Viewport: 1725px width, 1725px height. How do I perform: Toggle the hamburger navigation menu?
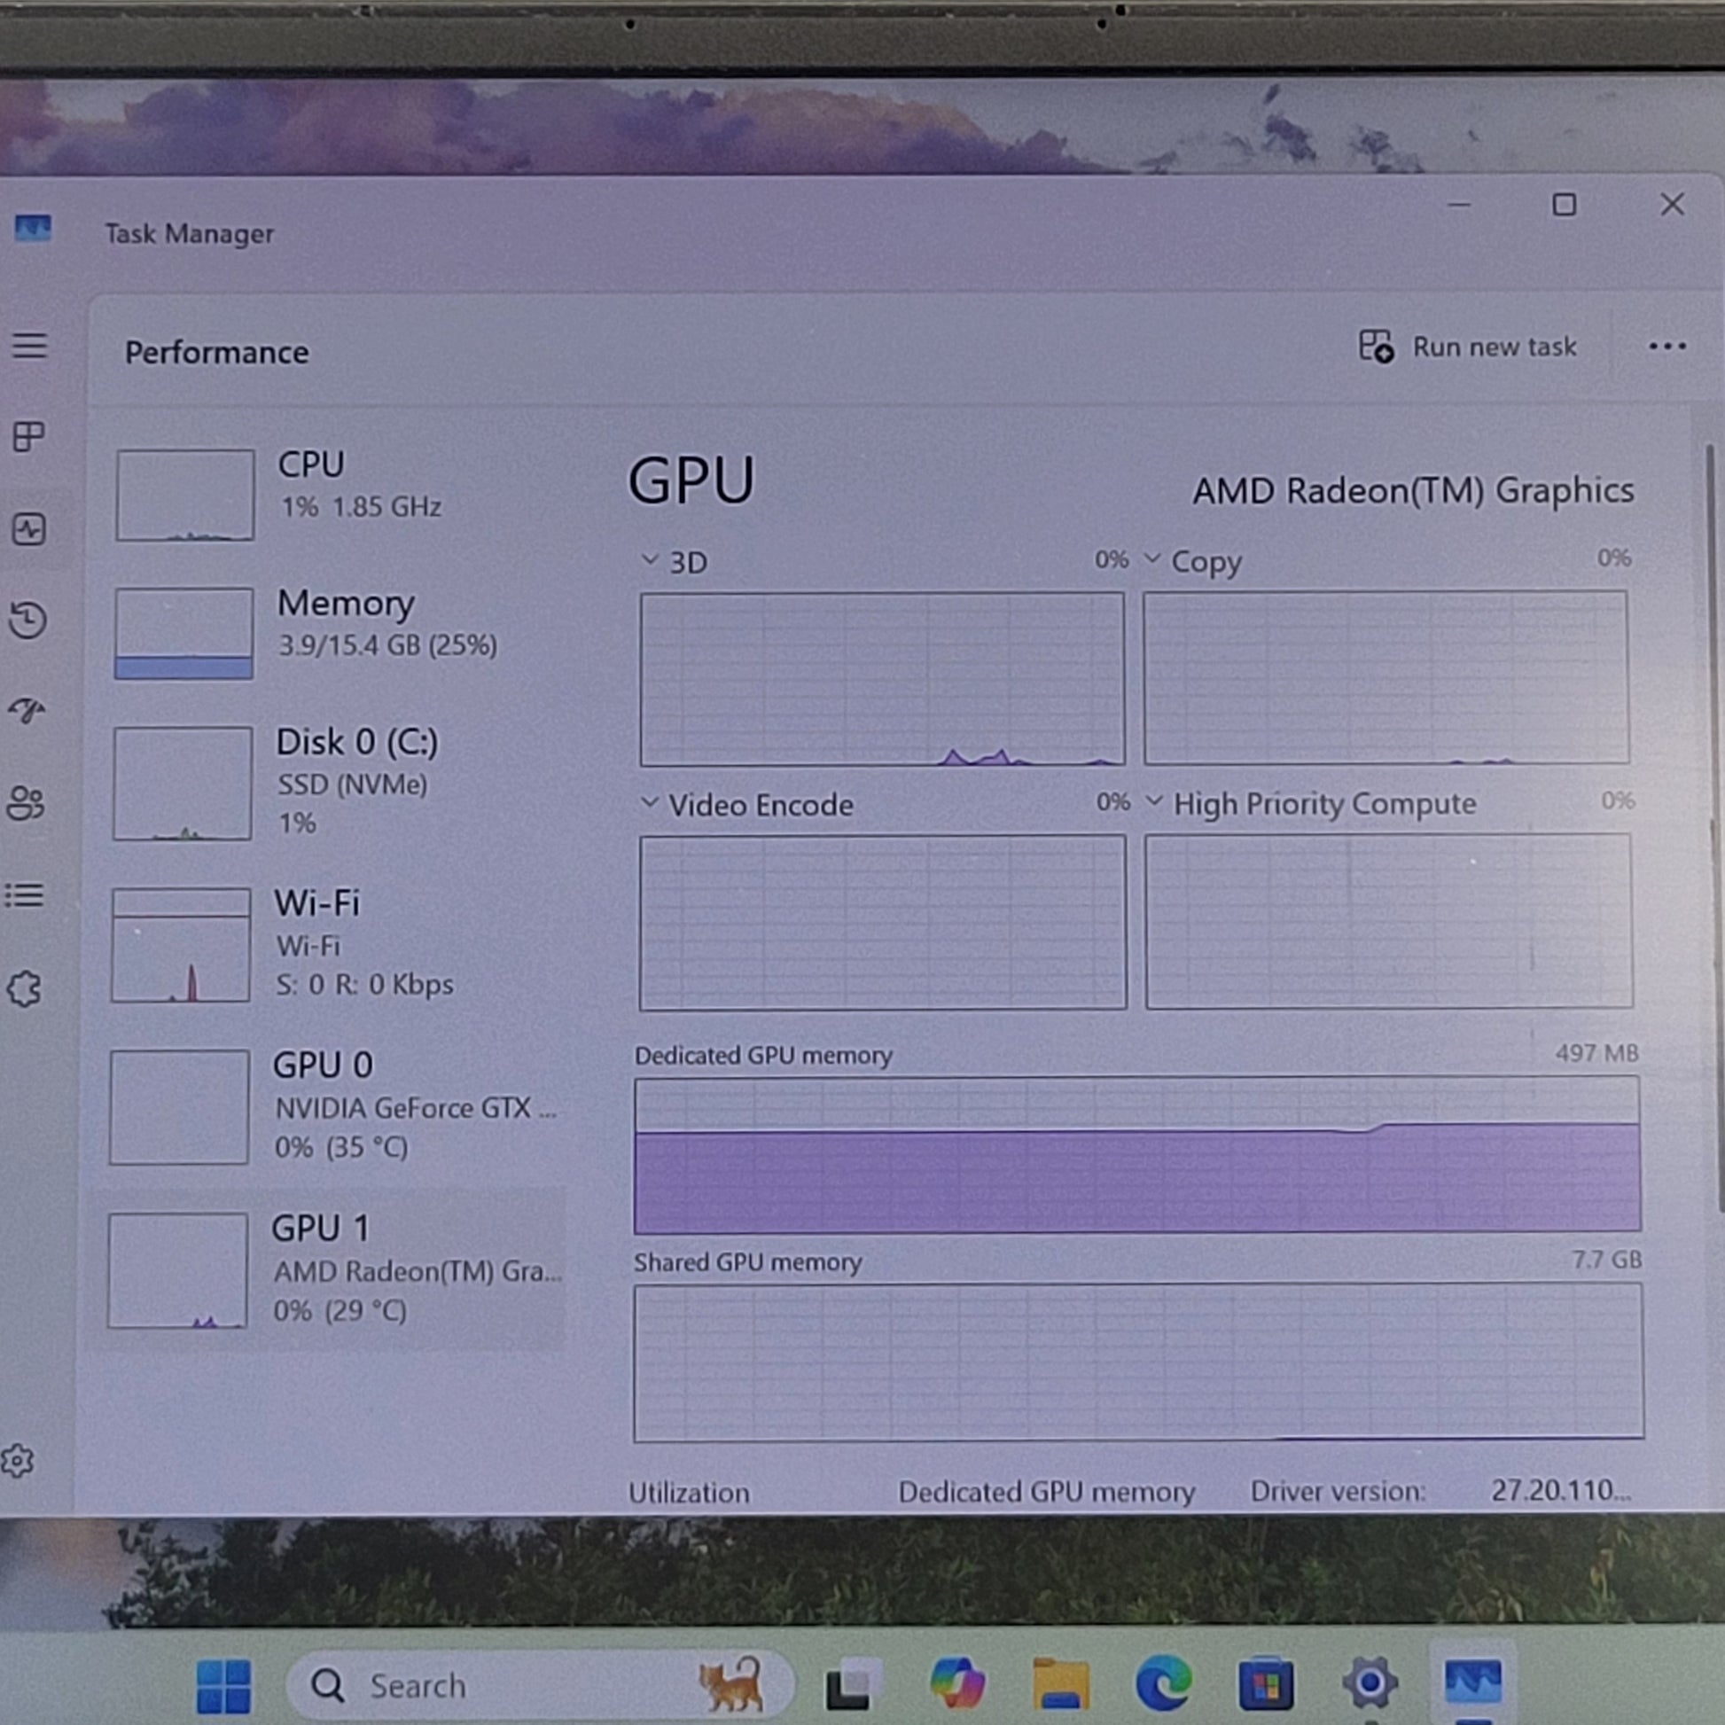[29, 346]
